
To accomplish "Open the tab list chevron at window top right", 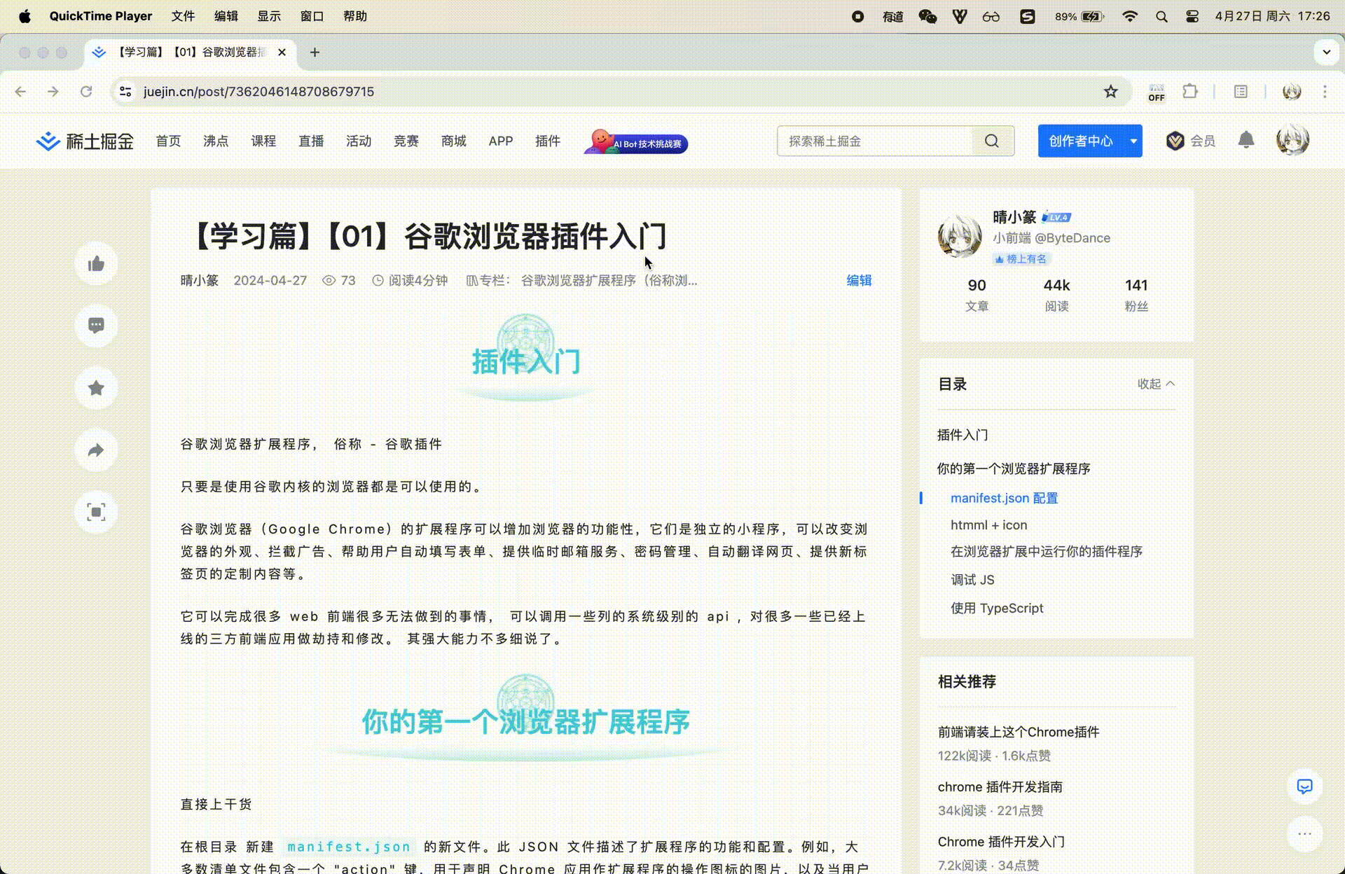I will pos(1325,52).
